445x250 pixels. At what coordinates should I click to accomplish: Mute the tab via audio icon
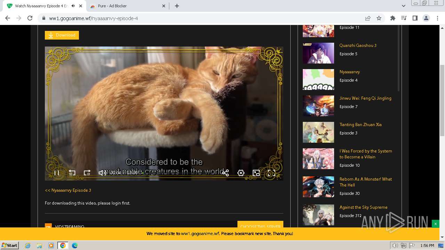[x=73, y=6]
